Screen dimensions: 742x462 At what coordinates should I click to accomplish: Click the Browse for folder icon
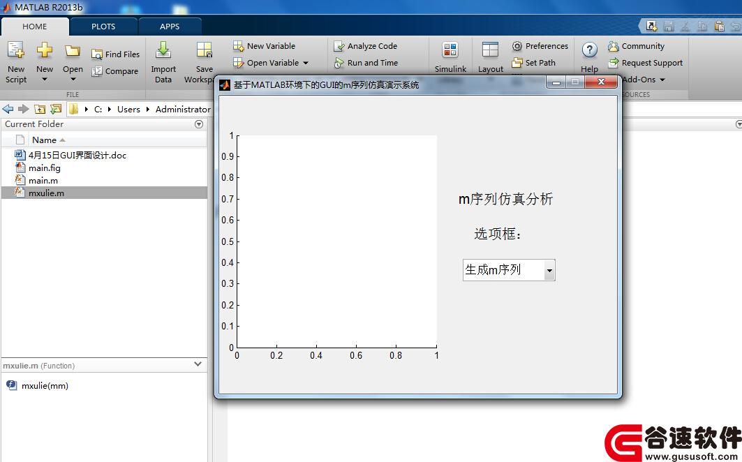pyautogui.click(x=56, y=110)
